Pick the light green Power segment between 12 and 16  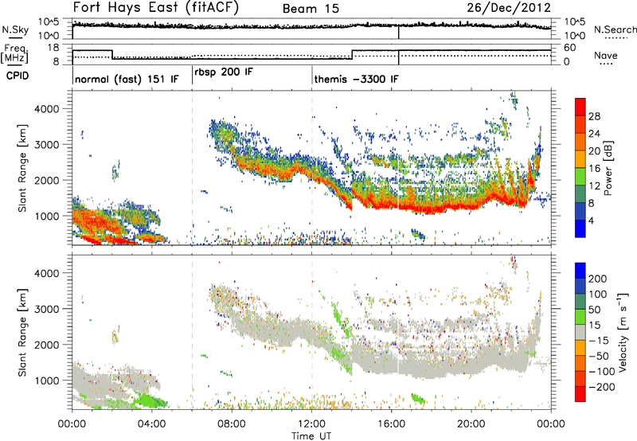coord(580,176)
